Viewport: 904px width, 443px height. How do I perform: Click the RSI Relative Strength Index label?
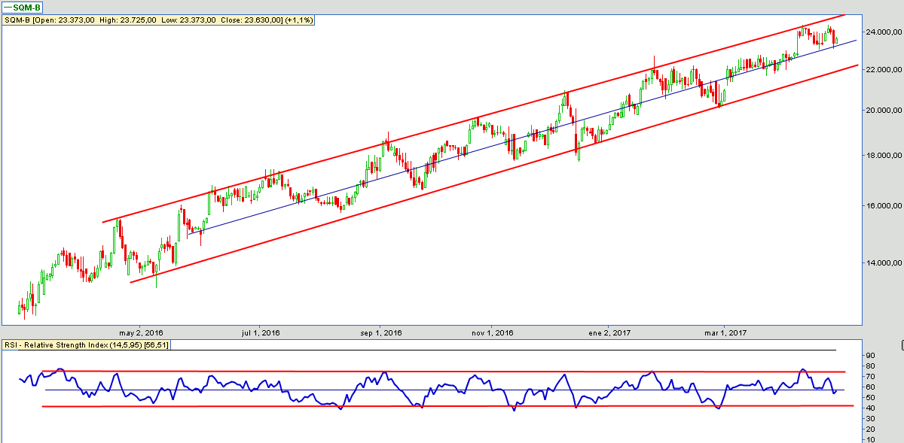pyautogui.click(x=87, y=344)
